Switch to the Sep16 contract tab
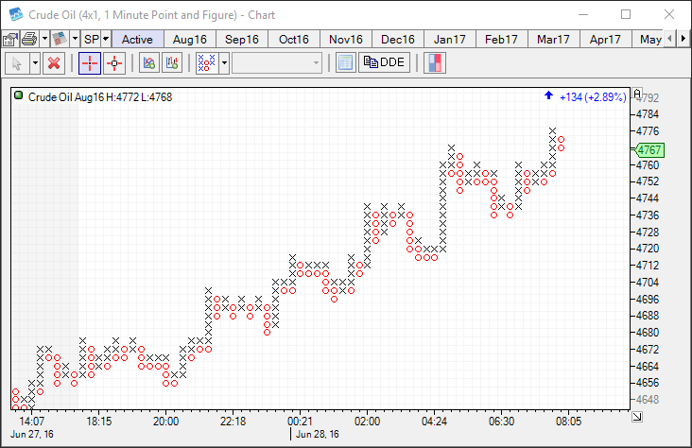 point(242,39)
